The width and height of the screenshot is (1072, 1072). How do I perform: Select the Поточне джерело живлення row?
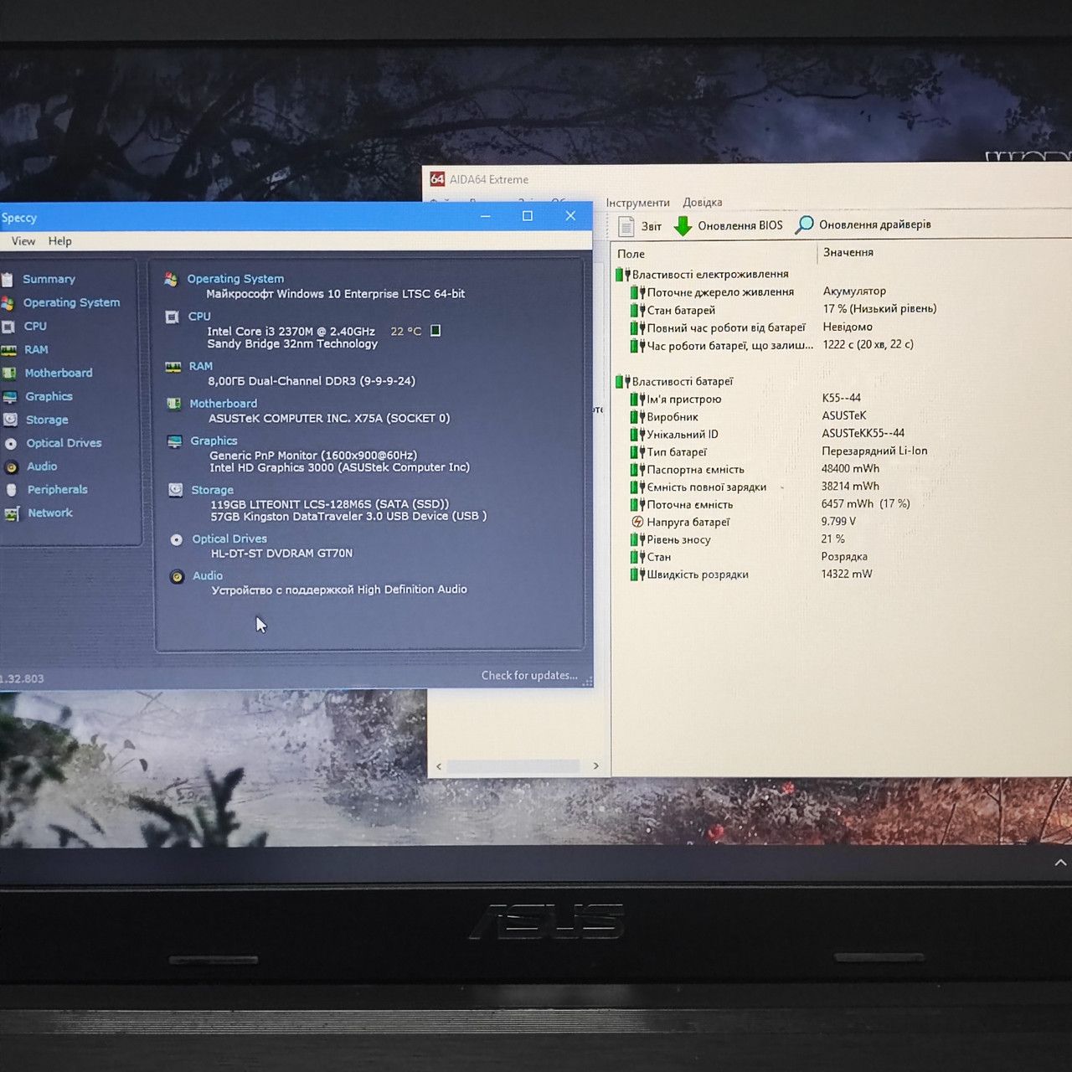coord(713,292)
